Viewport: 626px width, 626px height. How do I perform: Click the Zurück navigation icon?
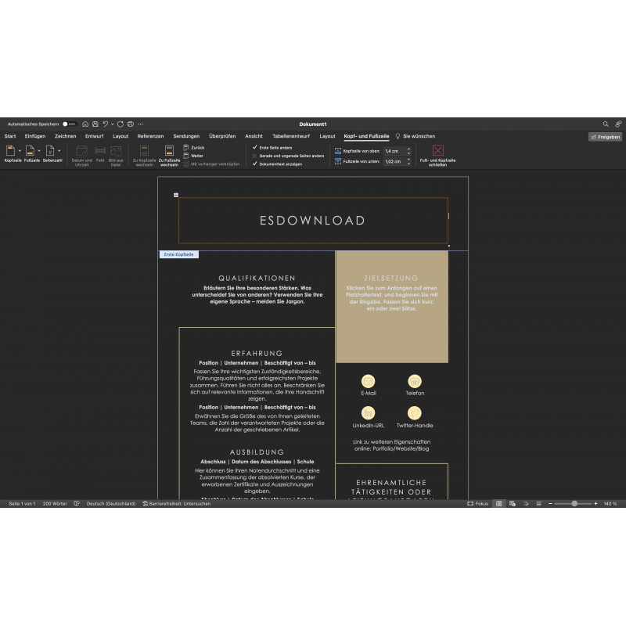coord(186,147)
